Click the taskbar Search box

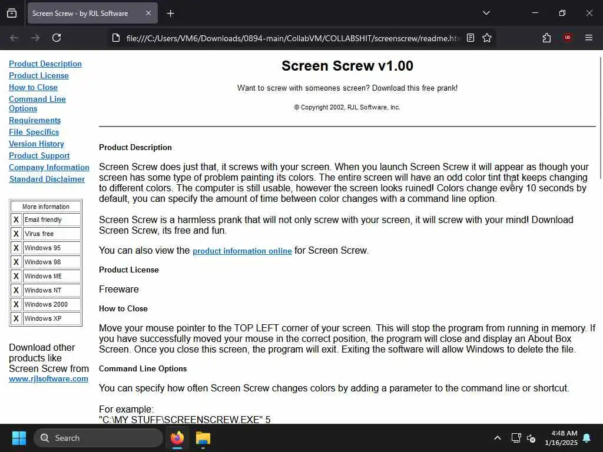click(98, 438)
